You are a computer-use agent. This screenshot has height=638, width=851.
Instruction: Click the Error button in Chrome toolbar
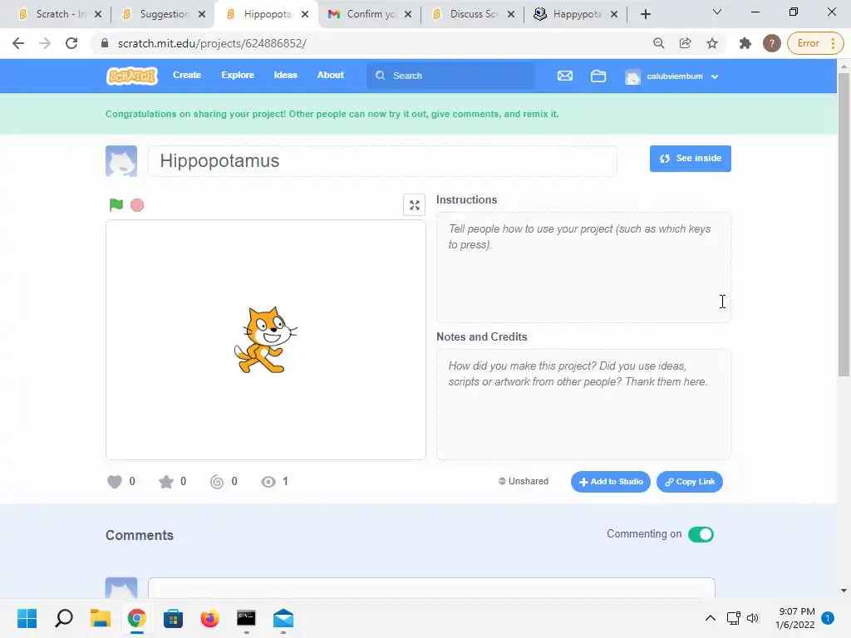click(x=808, y=43)
